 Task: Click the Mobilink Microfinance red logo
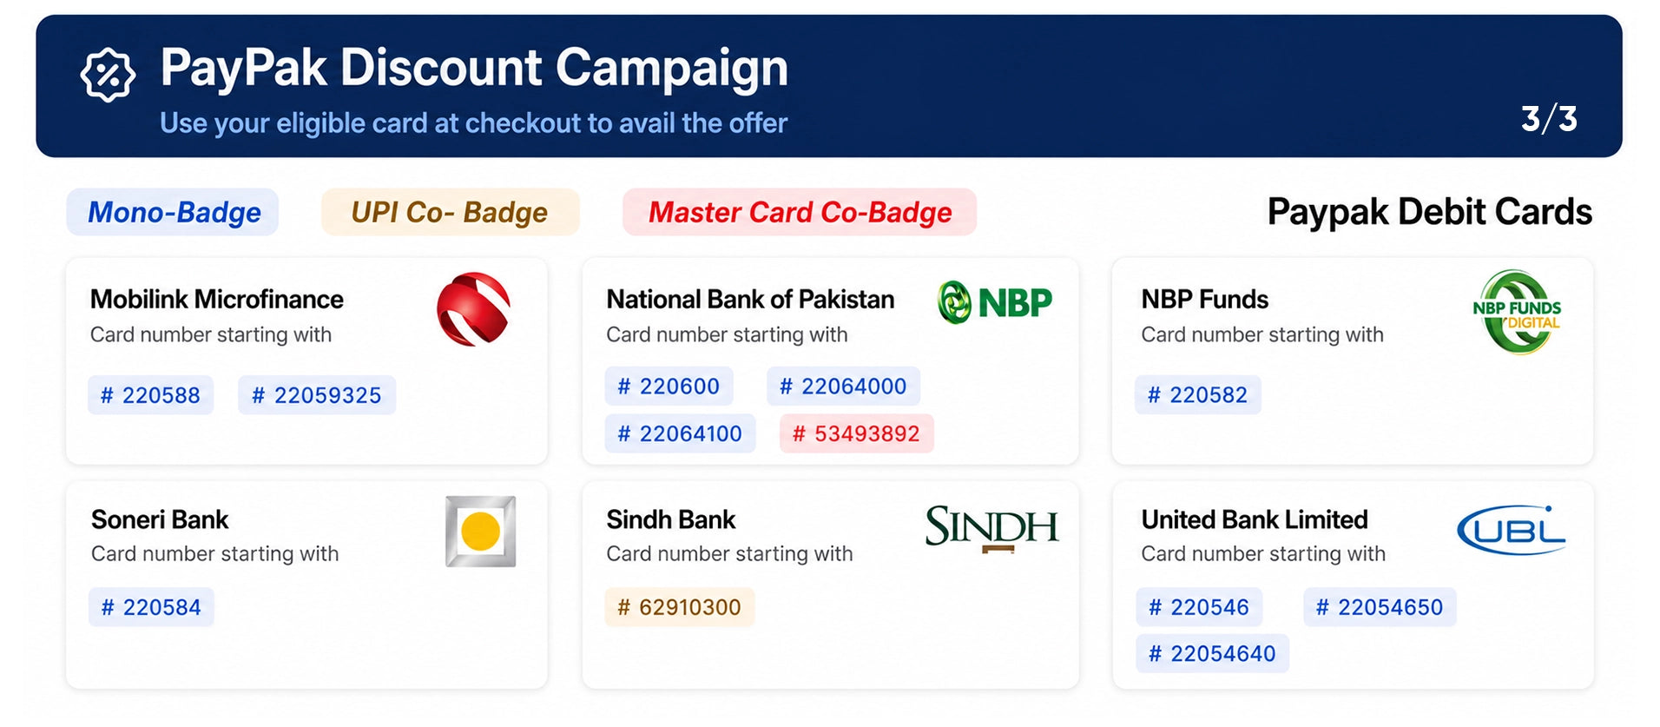click(473, 309)
